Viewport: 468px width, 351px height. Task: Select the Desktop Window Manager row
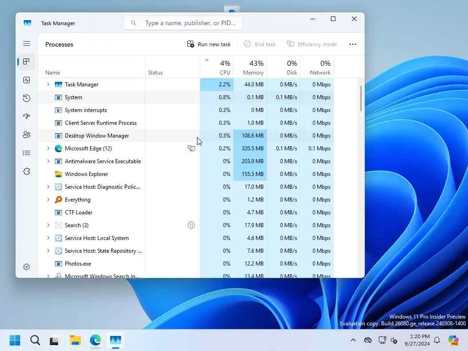click(x=186, y=136)
